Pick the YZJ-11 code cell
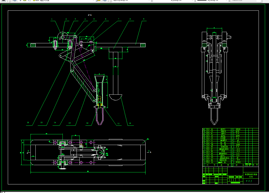 [x=211, y=140]
